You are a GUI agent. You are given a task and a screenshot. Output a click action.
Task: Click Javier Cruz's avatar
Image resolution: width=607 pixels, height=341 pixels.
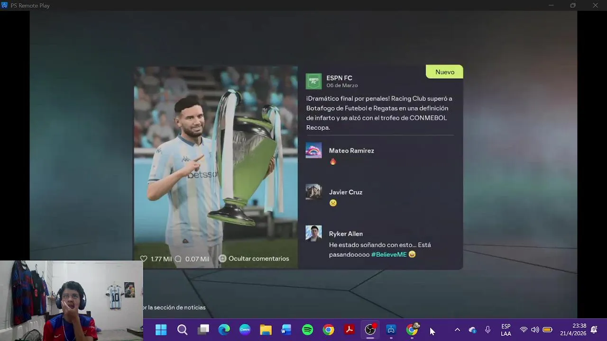[313, 192]
